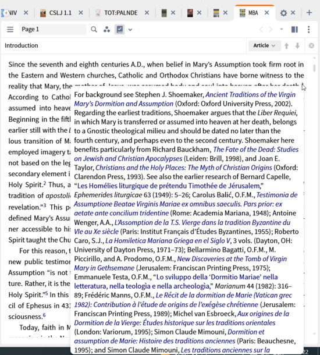Viewport: 320px width, 355px height.
Task: Open La Homiletica Mariana Griega link
Action: [x=168, y=241]
